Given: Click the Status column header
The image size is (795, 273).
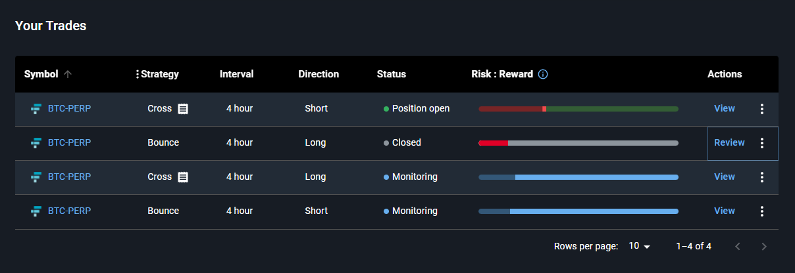Looking at the screenshot, I should tap(391, 74).
